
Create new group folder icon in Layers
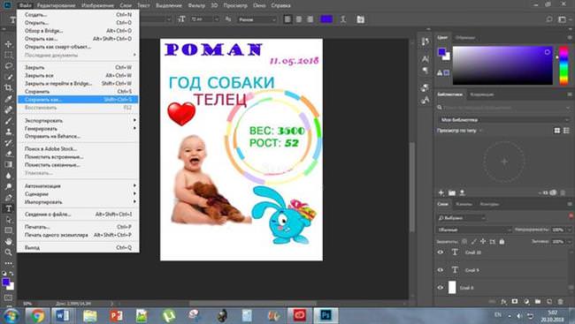(x=538, y=302)
